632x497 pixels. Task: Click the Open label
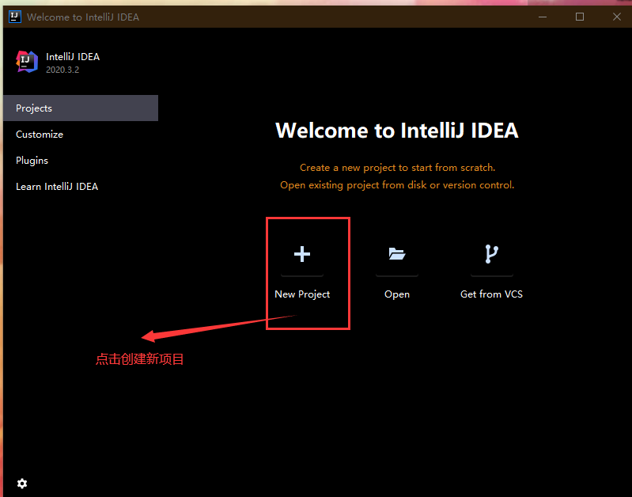[x=397, y=294]
